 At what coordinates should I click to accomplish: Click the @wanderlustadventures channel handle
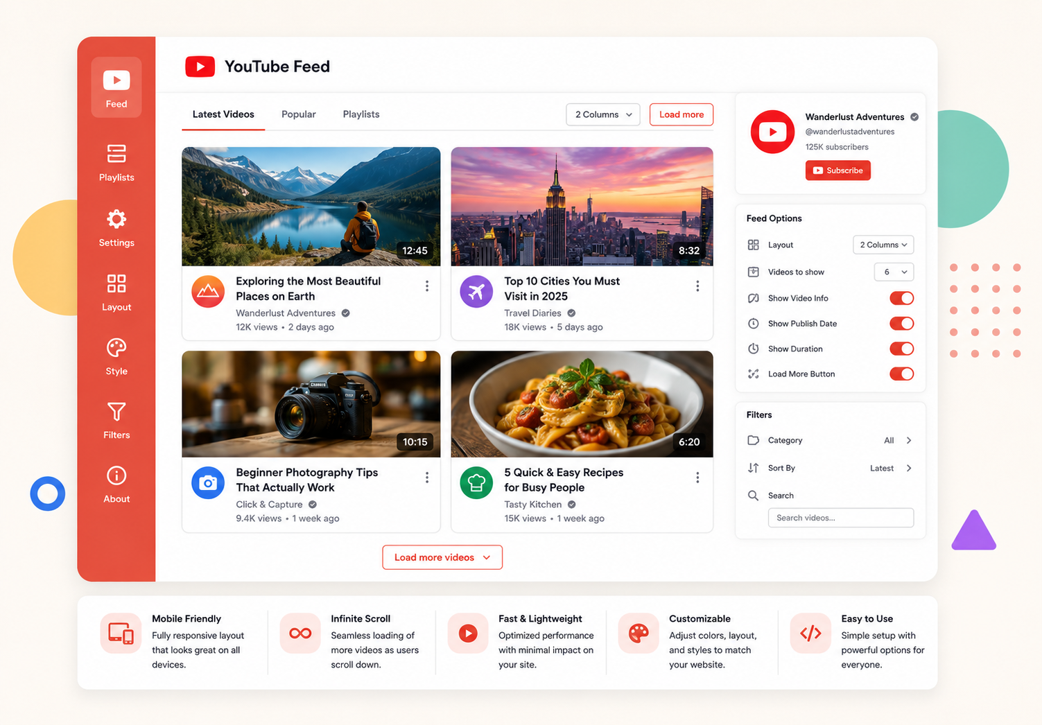tap(850, 132)
